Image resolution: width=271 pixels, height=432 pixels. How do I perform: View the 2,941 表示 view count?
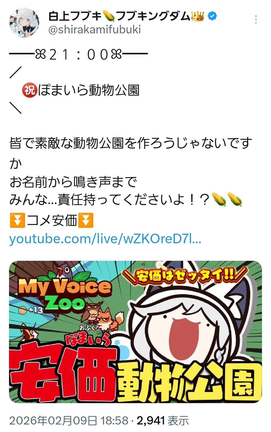163,420
